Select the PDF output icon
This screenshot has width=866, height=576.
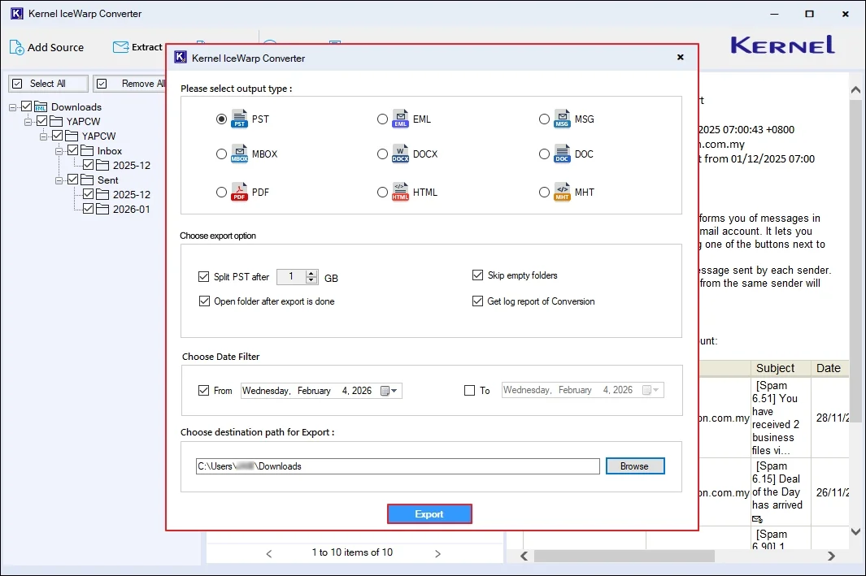pyautogui.click(x=239, y=192)
